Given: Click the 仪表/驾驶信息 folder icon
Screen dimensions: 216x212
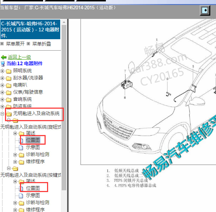Looking at the screenshot, I should (9, 93).
